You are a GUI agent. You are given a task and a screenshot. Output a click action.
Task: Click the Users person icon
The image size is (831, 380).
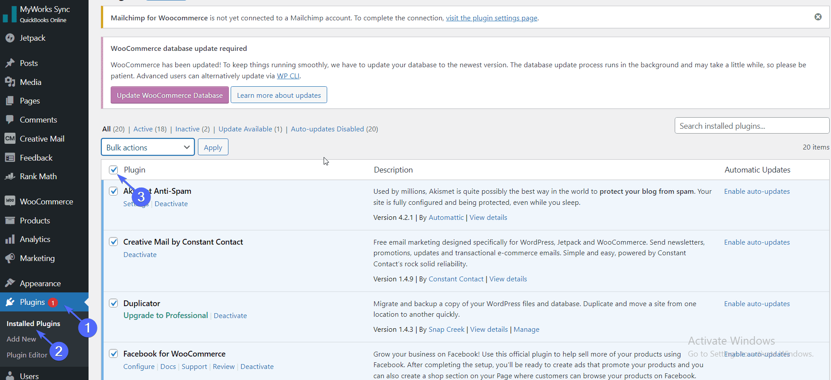pos(10,376)
